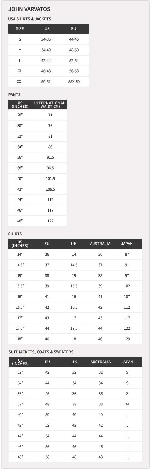Select the 48" pants row
The width and height of the screenshot is (151, 469).
click(37, 221)
